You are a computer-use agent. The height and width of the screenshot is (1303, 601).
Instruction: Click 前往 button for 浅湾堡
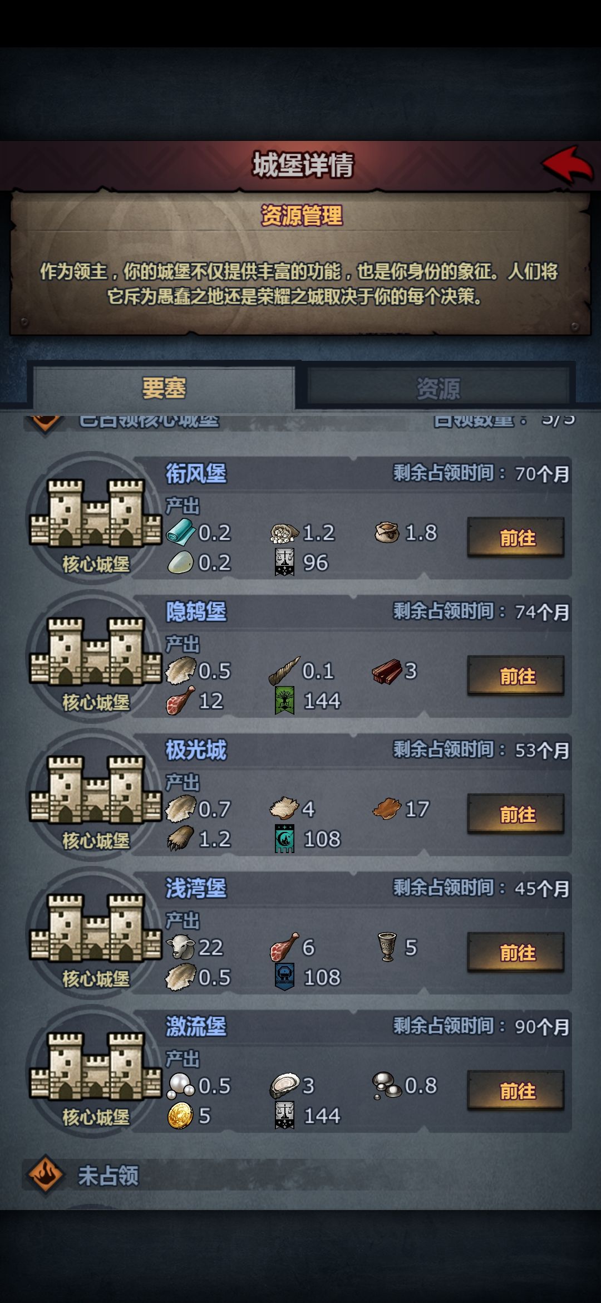point(516,952)
